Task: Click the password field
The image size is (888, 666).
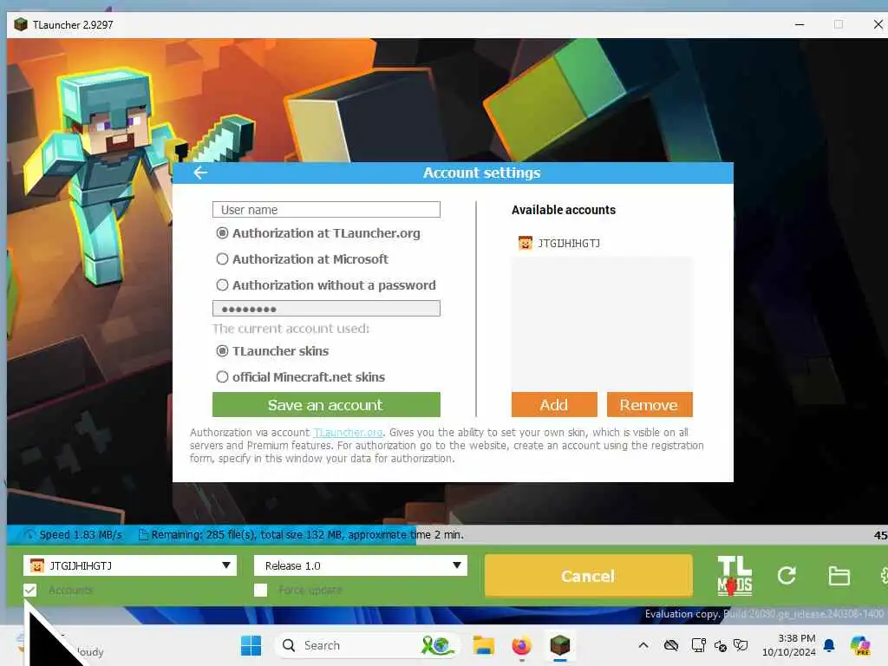Action: pyautogui.click(x=326, y=309)
